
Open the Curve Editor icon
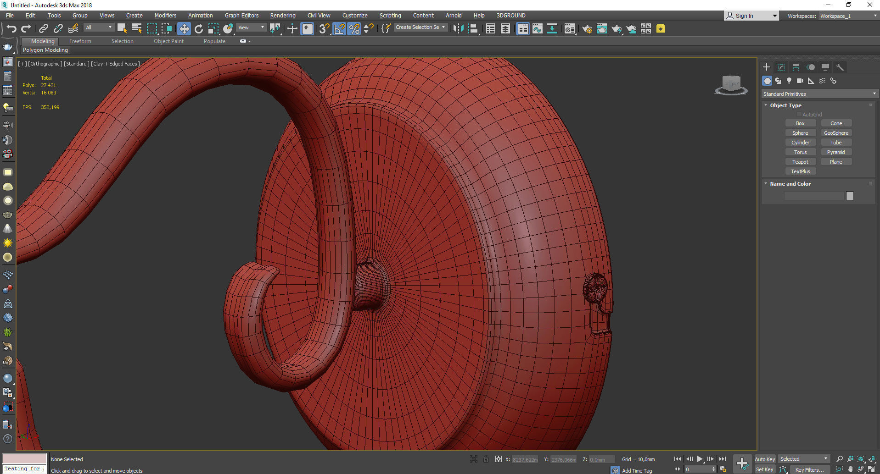click(537, 29)
